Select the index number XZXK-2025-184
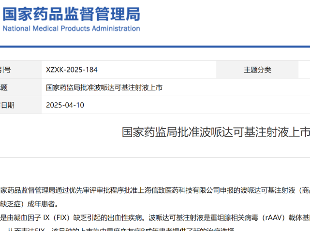The height and width of the screenshot is (231, 310). [72, 70]
